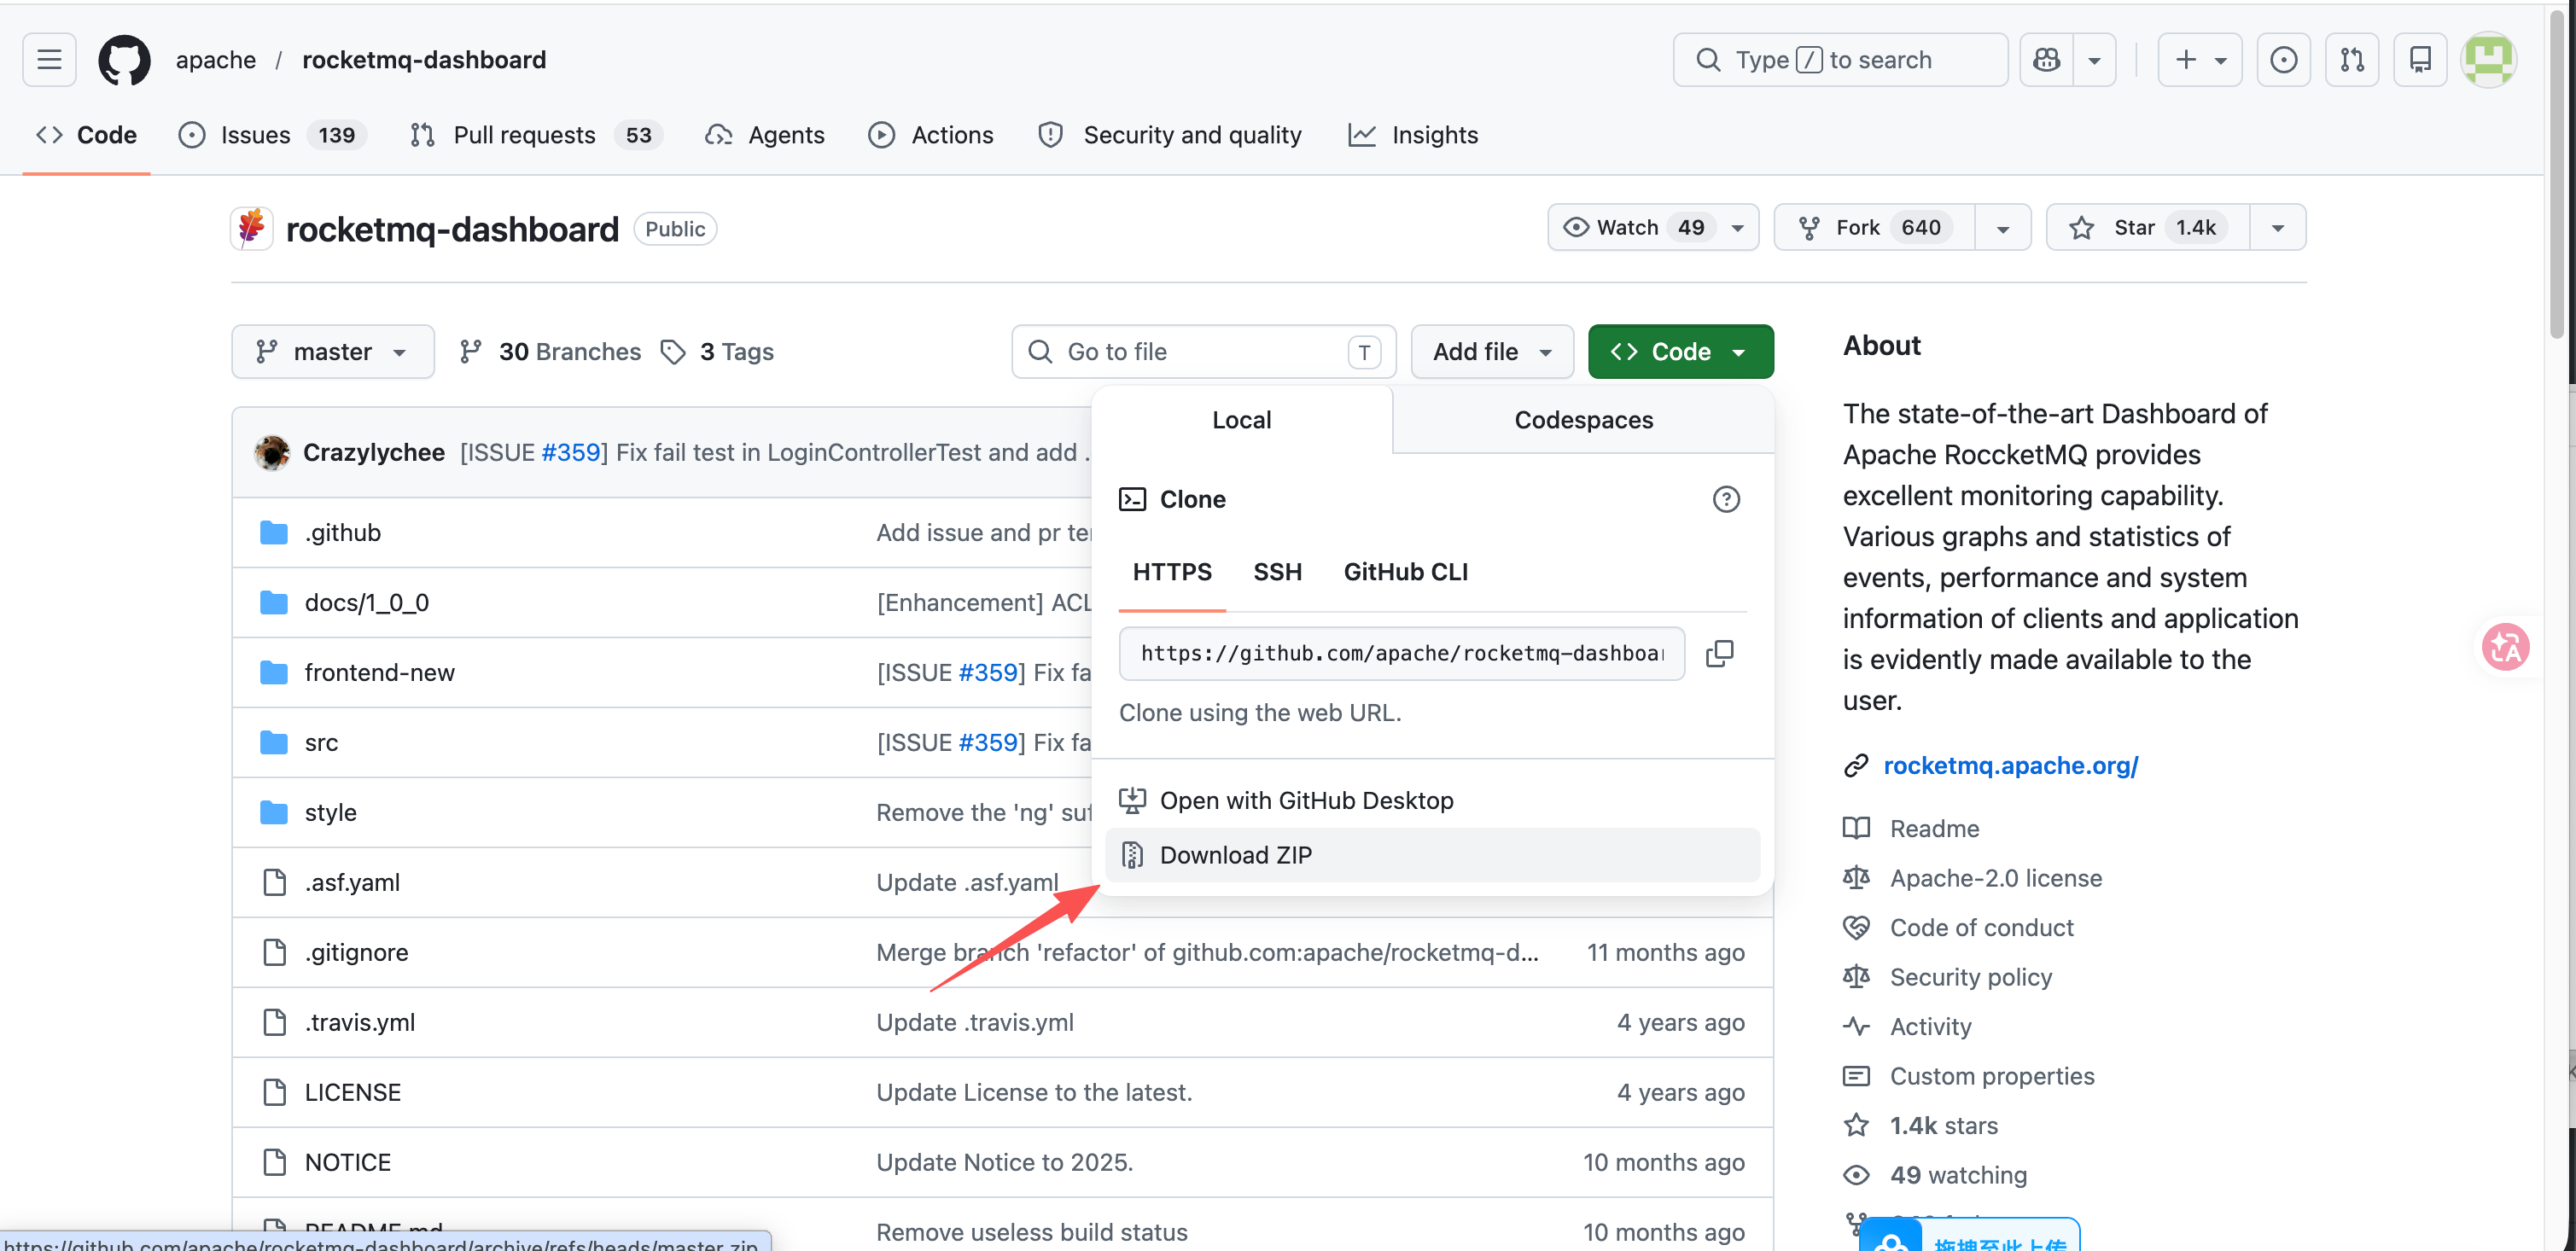Click the Type / to search box
Image resolution: width=2576 pixels, height=1251 pixels.
click(1840, 60)
